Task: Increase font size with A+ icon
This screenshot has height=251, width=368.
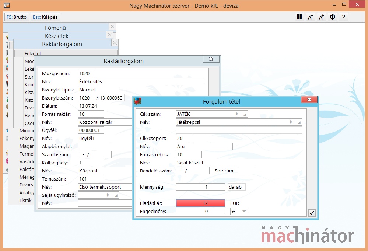Action: [321, 17]
